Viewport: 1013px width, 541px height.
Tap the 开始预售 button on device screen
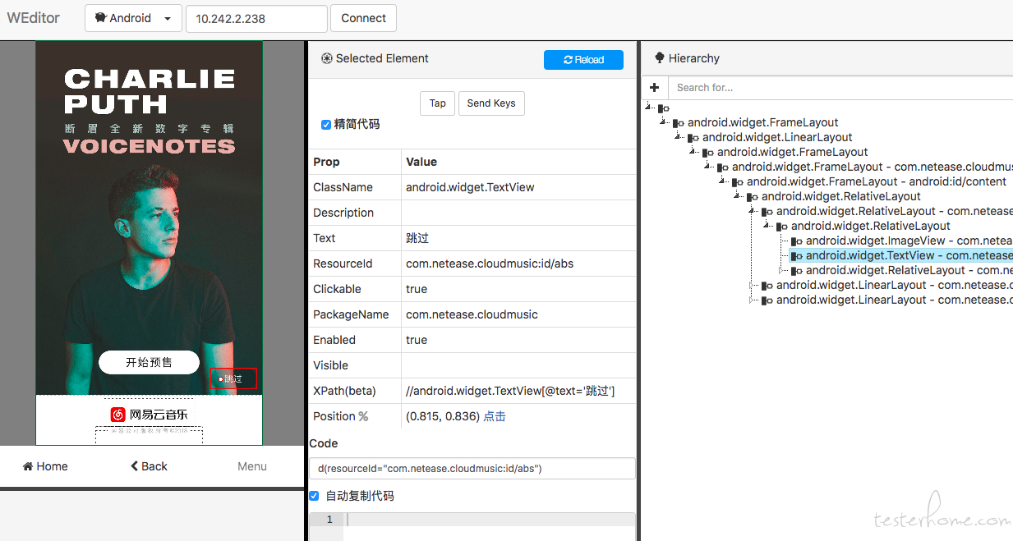point(149,362)
